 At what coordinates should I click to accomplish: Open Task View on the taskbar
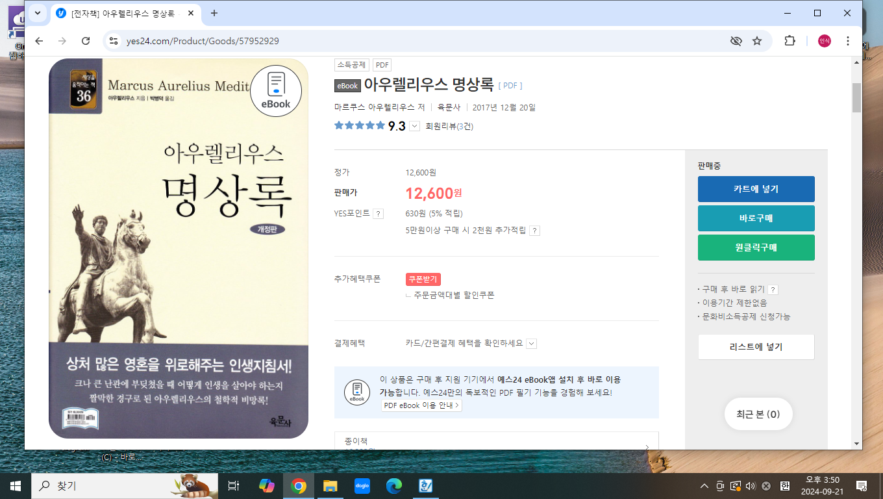click(234, 486)
